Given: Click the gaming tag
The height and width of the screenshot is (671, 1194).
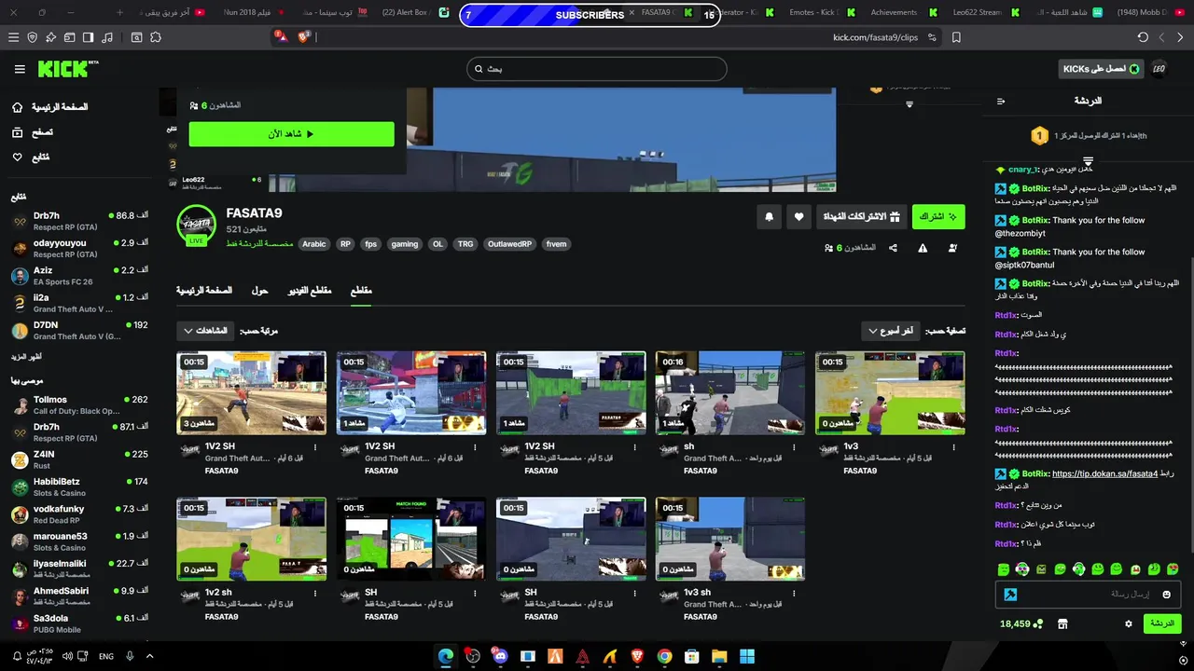Looking at the screenshot, I should (405, 244).
